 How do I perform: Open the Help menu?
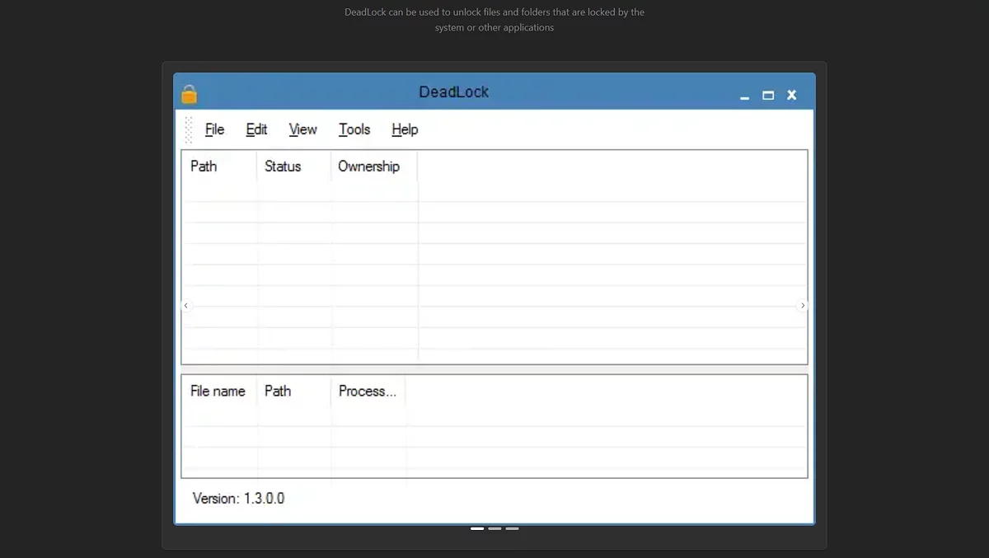pyautogui.click(x=405, y=129)
